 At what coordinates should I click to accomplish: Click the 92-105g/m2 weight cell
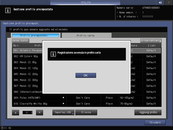tap(127, 98)
